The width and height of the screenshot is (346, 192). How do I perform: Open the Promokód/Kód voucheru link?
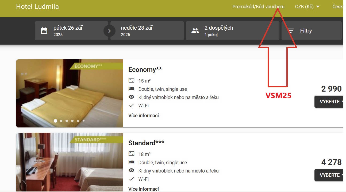pos(258,7)
